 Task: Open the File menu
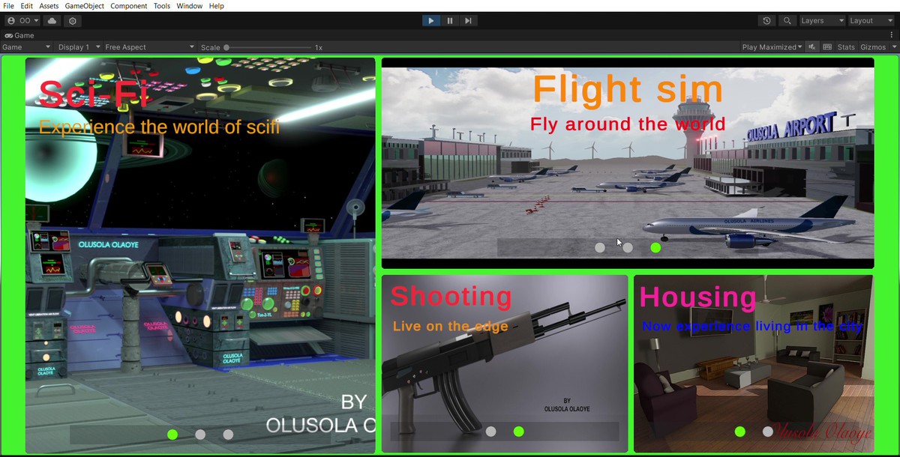coord(9,6)
